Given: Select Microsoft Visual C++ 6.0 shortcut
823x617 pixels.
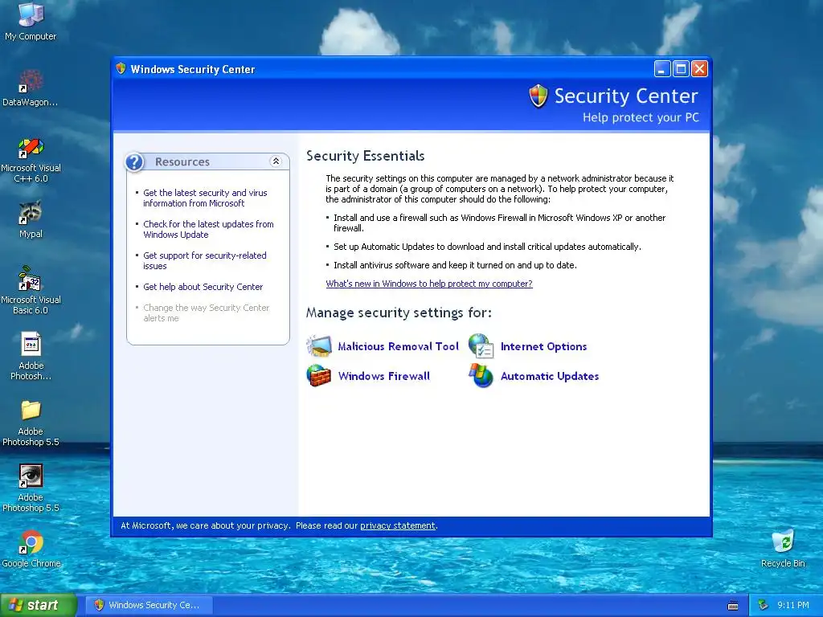Looking at the screenshot, I should pyautogui.click(x=31, y=148).
